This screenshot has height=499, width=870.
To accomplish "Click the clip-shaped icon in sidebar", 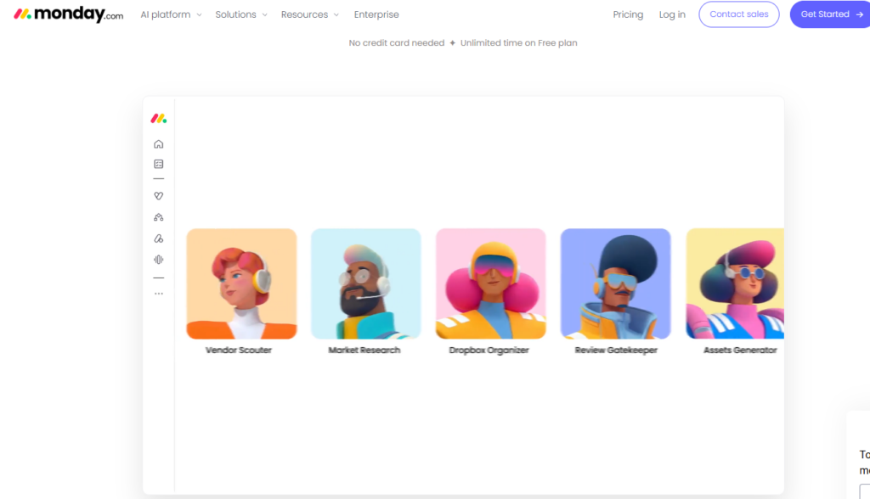I will tap(159, 238).
